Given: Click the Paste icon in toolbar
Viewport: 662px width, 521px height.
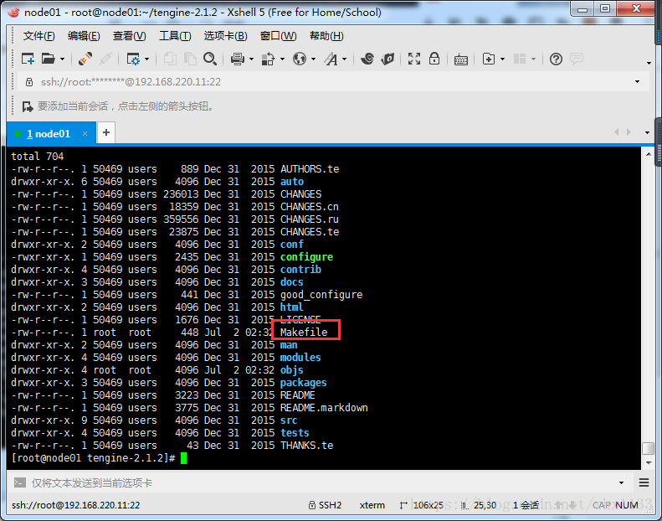Looking at the screenshot, I should [190, 59].
